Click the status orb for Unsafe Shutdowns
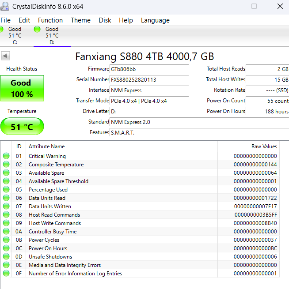289x289 pixels. pyautogui.click(x=6, y=257)
